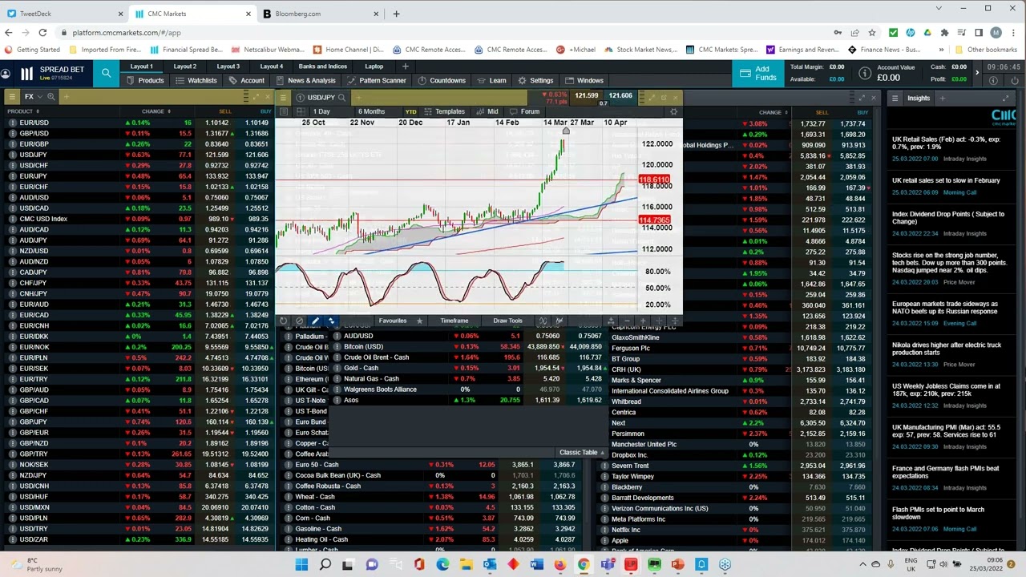Screen dimensions: 1026x577
Task: Open the user profile icon
Action: (6, 74)
